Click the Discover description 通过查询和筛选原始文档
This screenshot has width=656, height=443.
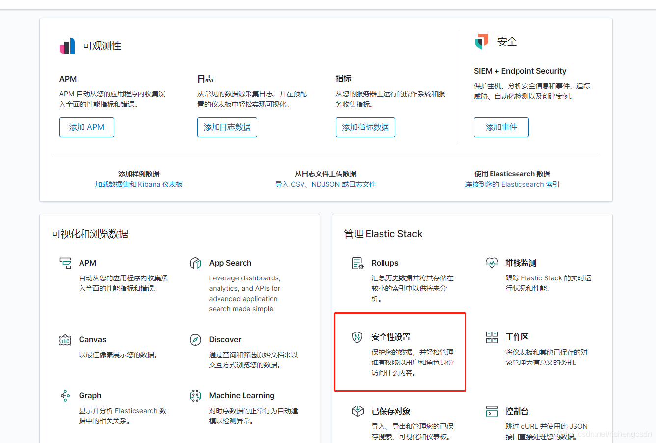(253, 360)
